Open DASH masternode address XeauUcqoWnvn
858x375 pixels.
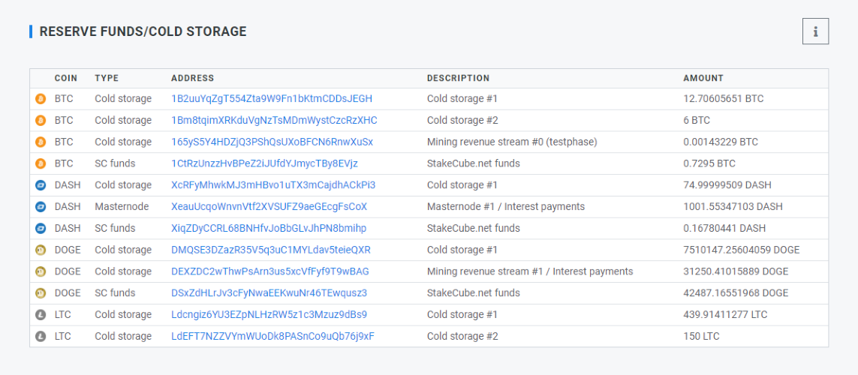pyautogui.click(x=269, y=207)
